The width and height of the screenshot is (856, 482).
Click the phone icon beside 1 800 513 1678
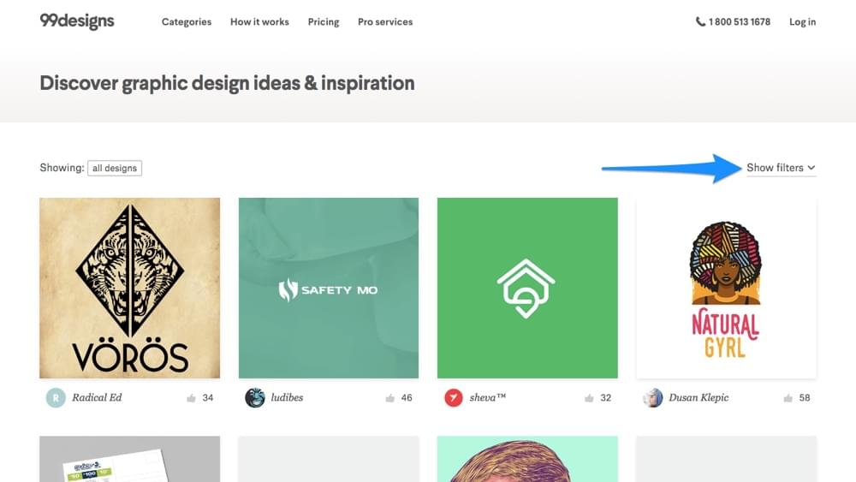[700, 22]
